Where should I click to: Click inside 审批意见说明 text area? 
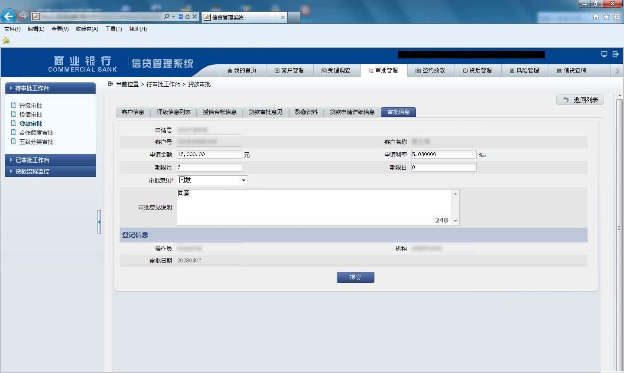coord(314,207)
